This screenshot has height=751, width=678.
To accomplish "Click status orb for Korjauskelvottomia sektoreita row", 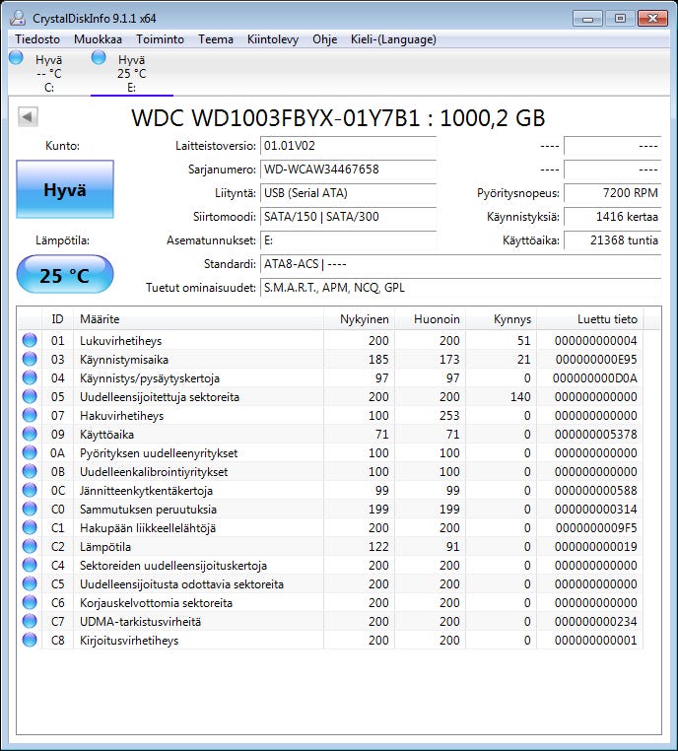I will tap(30, 601).
